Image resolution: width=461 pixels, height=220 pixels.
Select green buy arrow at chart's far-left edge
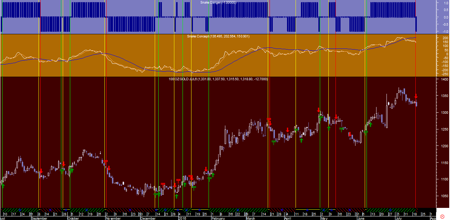tap(3, 185)
